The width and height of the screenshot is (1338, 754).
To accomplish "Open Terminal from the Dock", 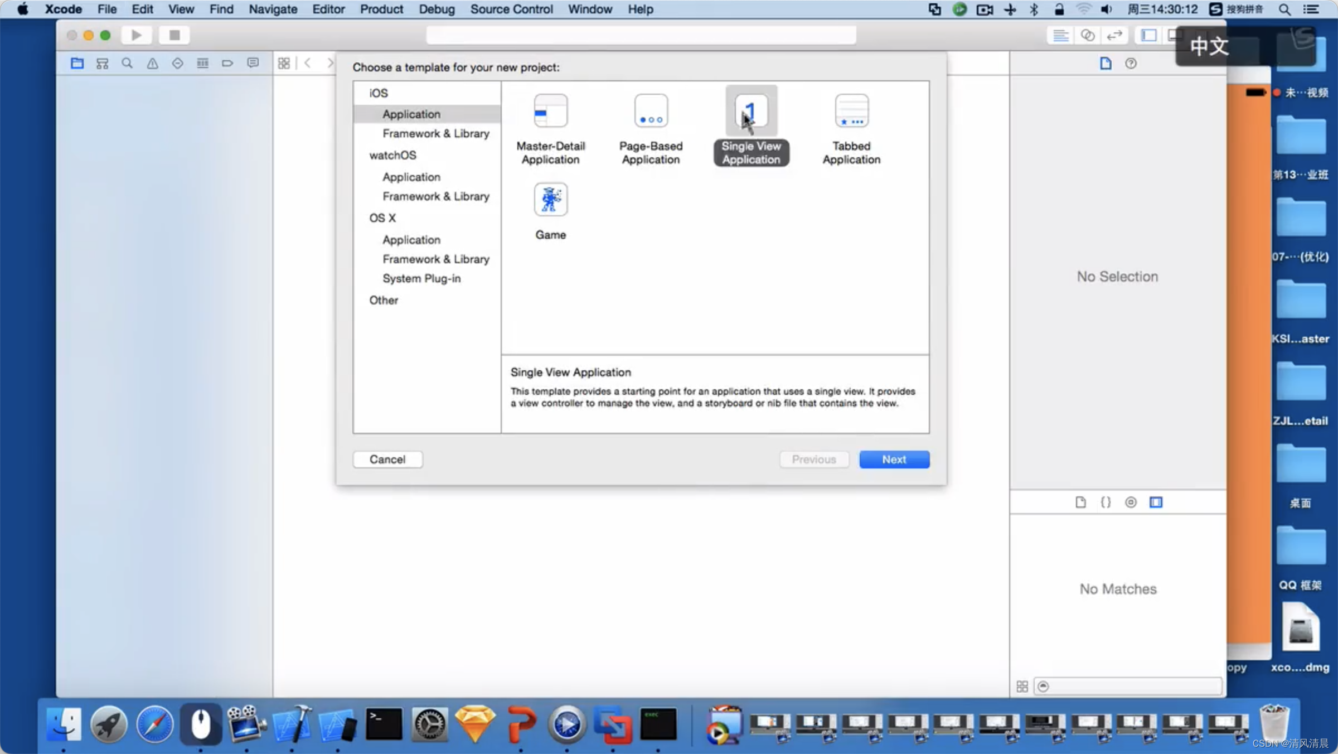I will 384,723.
